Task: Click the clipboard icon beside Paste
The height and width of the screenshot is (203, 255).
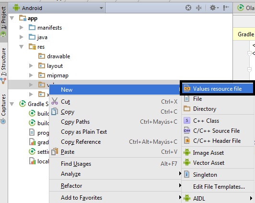Action: click(55, 151)
